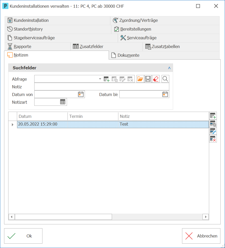Open the Datum von calendar picker

(81, 94)
